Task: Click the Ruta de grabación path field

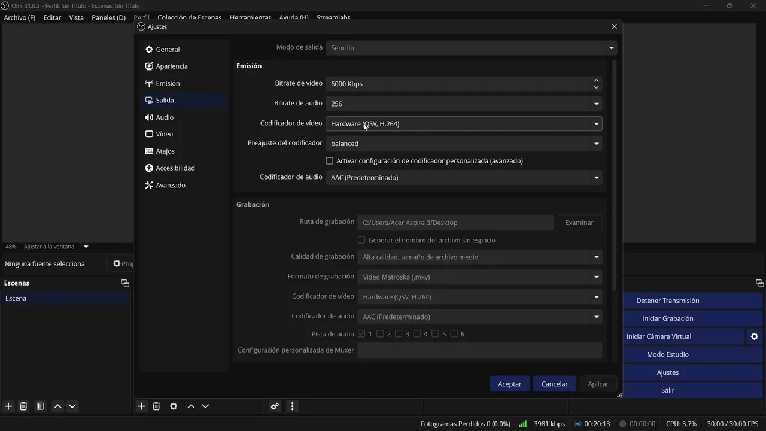Action: (x=455, y=223)
